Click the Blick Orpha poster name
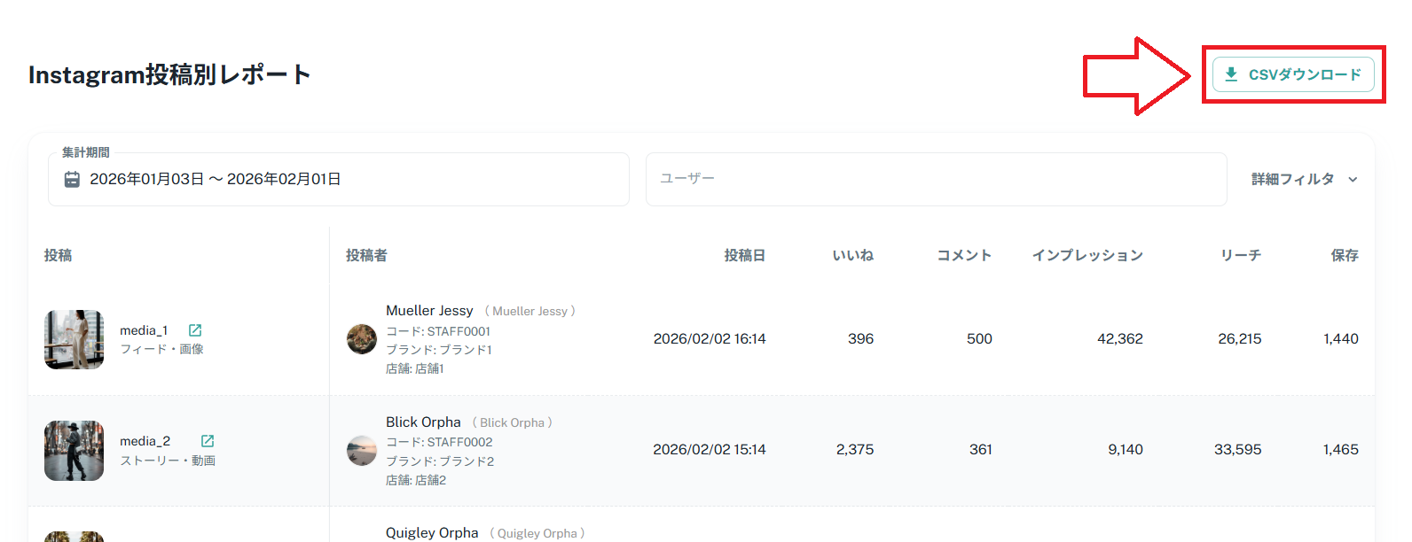 [x=423, y=422]
